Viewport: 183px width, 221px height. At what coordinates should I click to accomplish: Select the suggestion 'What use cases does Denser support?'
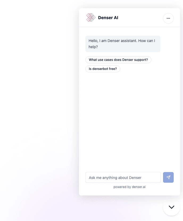coord(118,60)
